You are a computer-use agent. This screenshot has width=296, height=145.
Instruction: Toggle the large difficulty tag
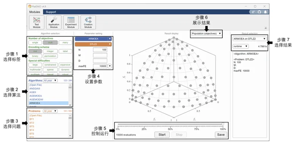pos(35,65)
